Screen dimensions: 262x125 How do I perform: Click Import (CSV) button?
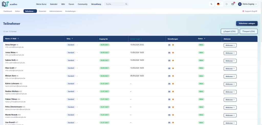click(249, 31)
